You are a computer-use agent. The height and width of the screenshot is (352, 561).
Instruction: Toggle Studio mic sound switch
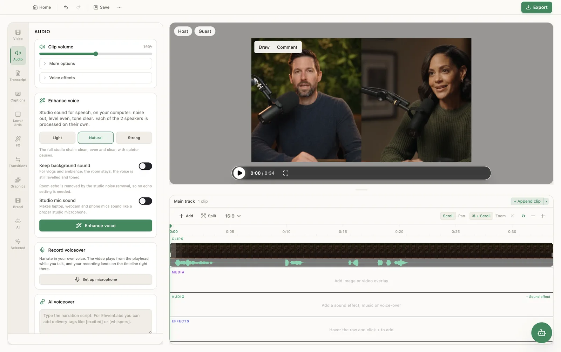[x=145, y=201]
